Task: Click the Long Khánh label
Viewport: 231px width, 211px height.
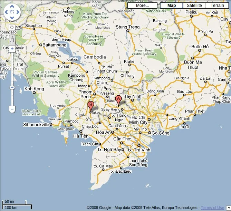Action: coord(179,118)
